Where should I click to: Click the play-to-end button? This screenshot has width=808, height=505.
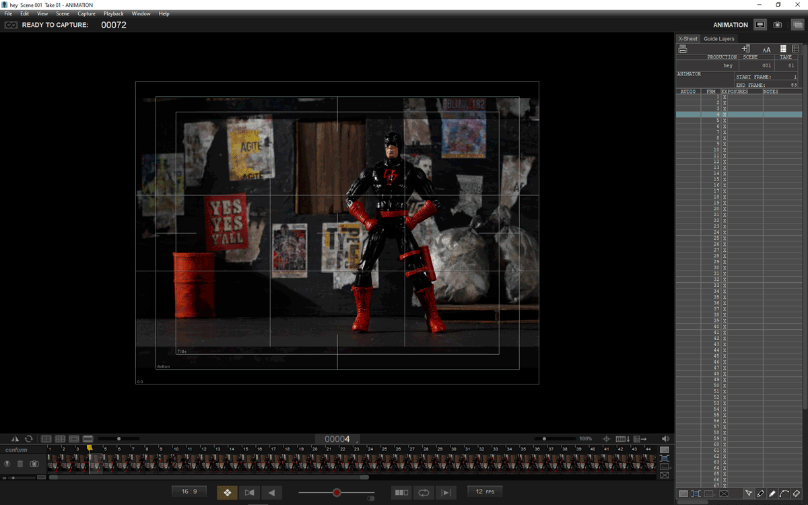(446, 493)
